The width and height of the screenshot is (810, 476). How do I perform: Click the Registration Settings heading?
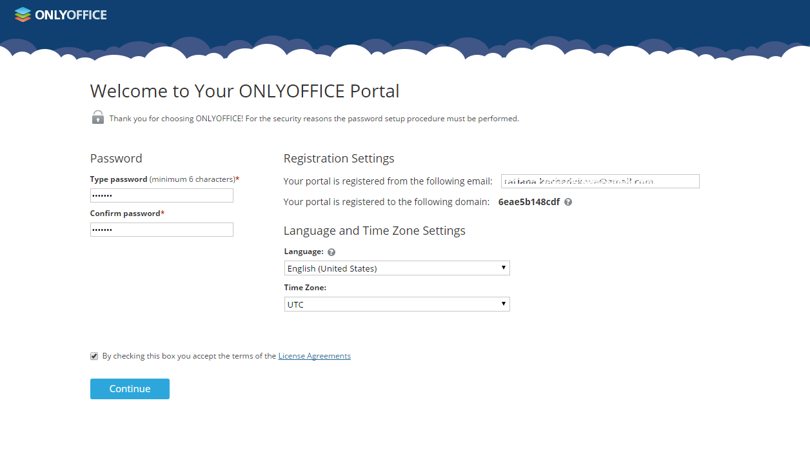(x=339, y=159)
